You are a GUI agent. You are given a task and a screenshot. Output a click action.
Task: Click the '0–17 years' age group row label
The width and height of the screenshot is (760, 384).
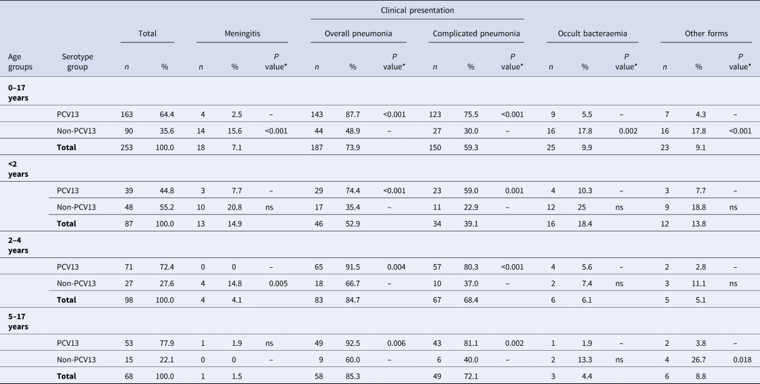pos(17,92)
